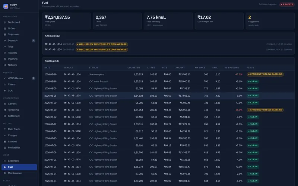Click the Litres column header

click(x=151, y=68)
